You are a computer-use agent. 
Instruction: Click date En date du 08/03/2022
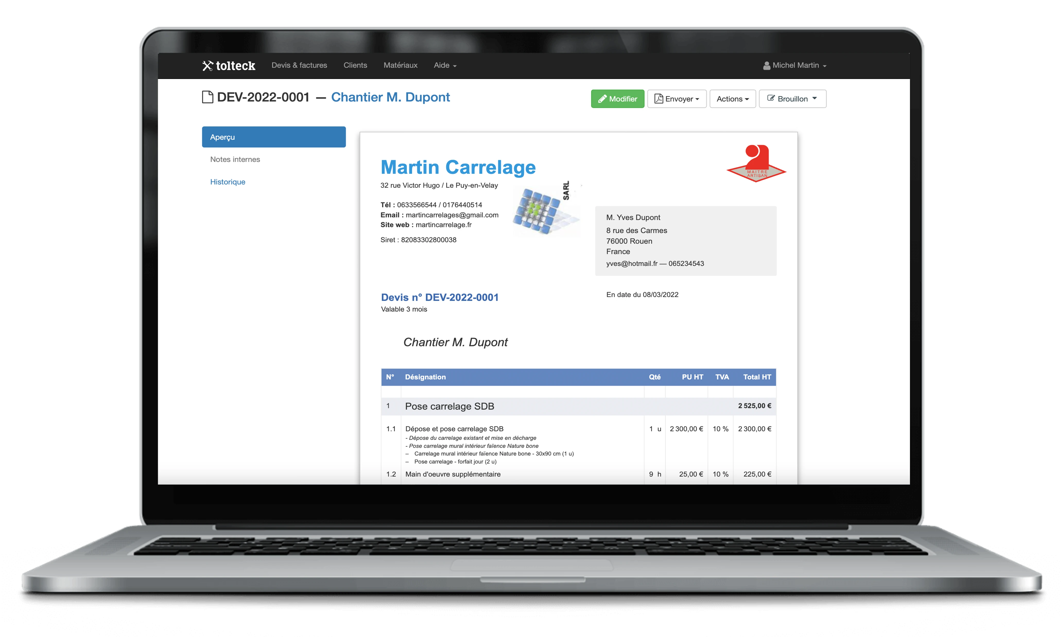click(x=642, y=294)
